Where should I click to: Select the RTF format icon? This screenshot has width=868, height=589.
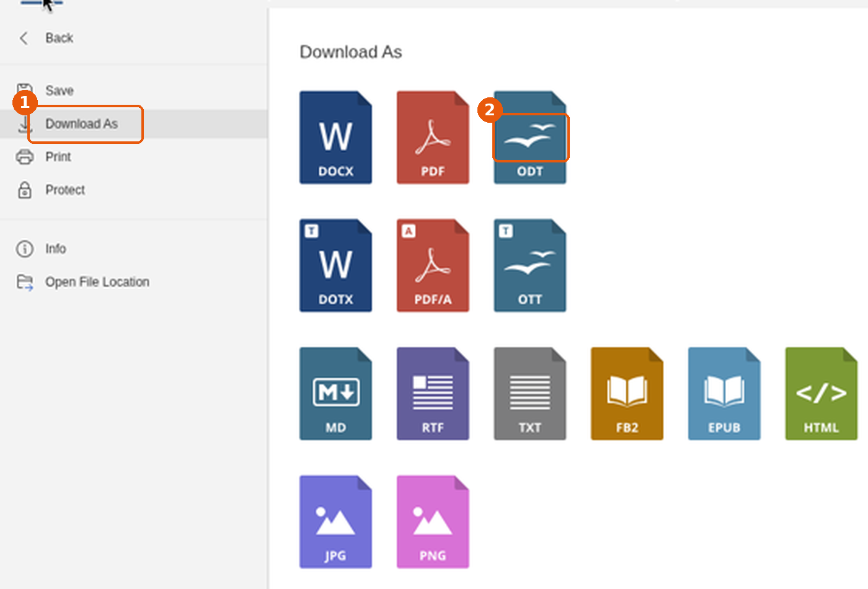[433, 394]
